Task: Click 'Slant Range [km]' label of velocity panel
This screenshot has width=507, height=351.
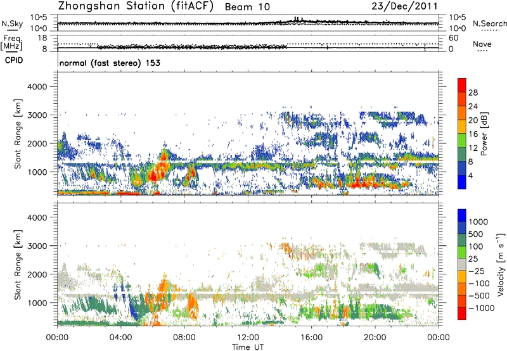Action: [x=18, y=265]
